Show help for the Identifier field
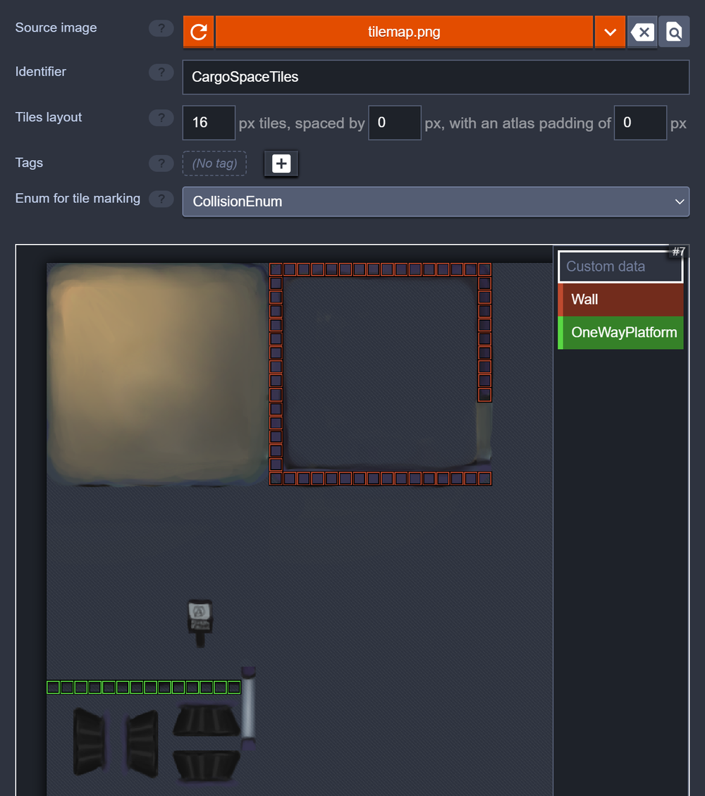Image resolution: width=705 pixels, height=796 pixels. coord(161,72)
